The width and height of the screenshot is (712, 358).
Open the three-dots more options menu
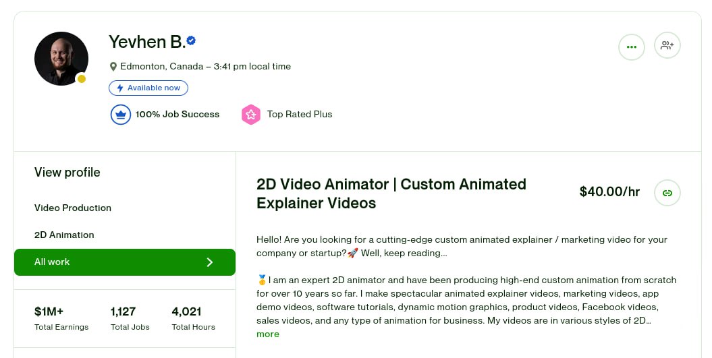pyautogui.click(x=632, y=47)
